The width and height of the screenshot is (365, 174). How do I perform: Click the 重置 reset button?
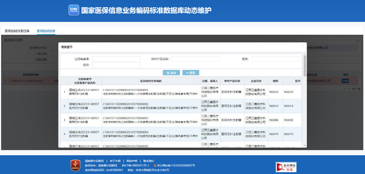tap(191, 73)
